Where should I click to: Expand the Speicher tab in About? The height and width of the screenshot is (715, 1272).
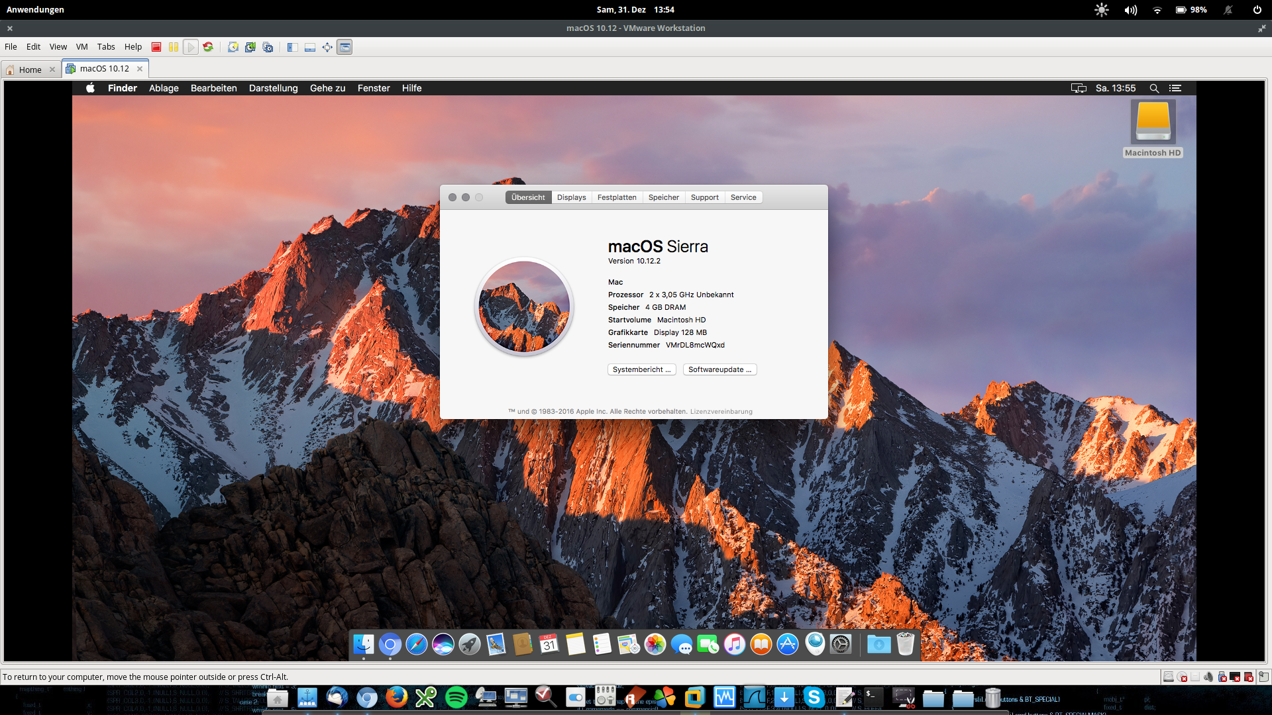[x=663, y=197]
